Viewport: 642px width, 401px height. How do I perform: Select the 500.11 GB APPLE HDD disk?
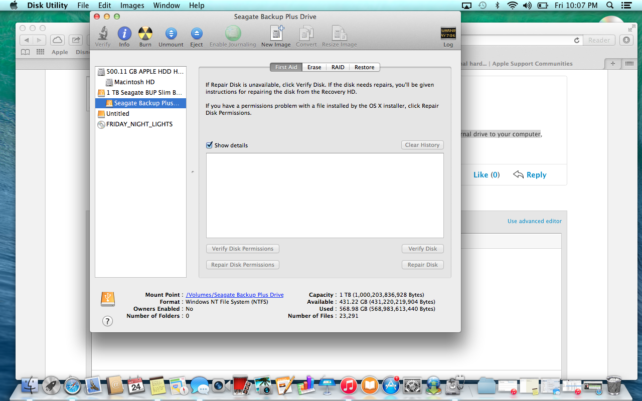click(141, 72)
